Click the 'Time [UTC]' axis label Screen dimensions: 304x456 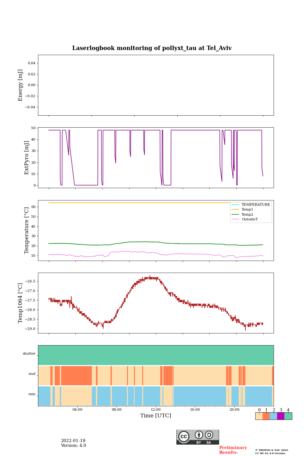[156, 415]
